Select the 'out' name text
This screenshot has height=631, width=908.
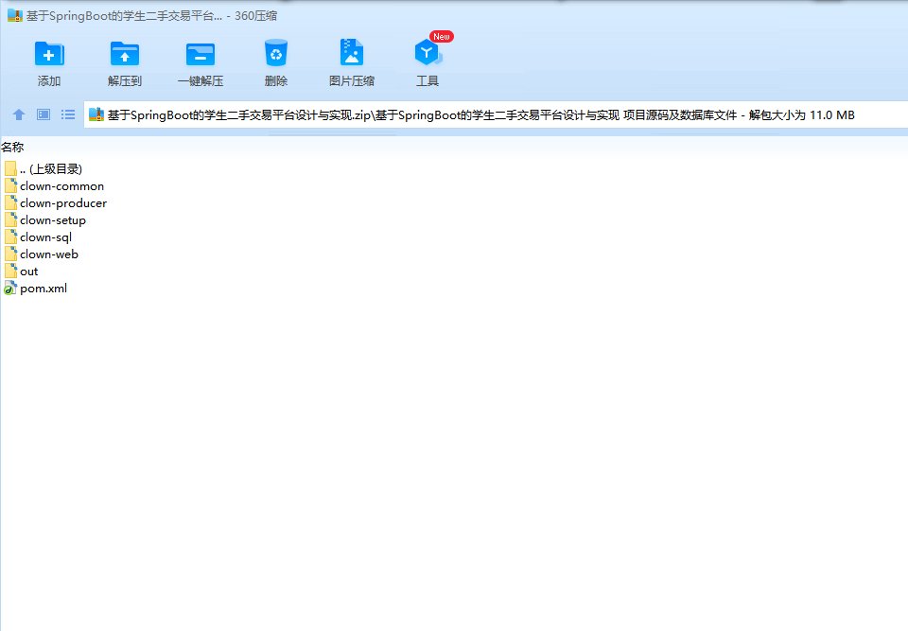29,272
